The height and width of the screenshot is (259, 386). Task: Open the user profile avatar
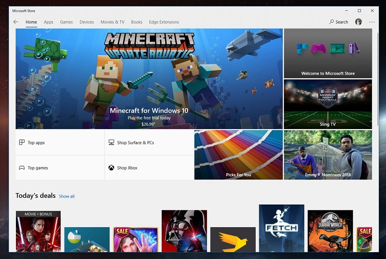(x=358, y=22)
